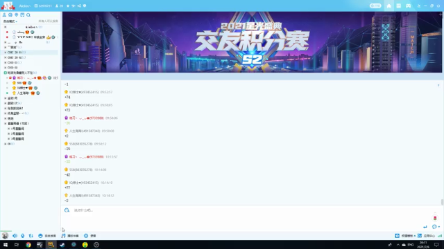Click the channel logo at the window's top left
This screenshot has height=249, width=444.
click(x=8, y=6)
